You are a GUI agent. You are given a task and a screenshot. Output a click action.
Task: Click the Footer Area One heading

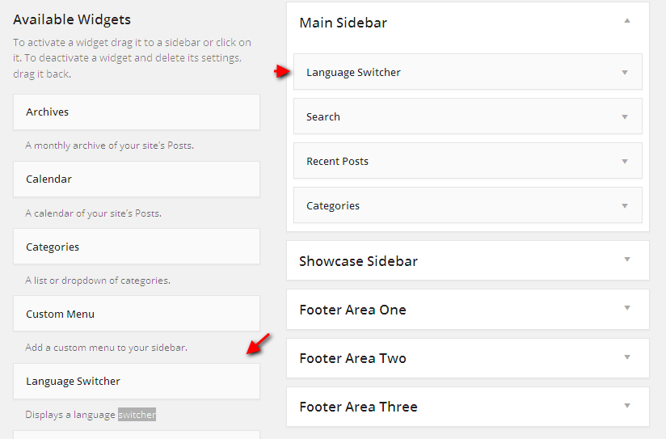coord(352,310)
